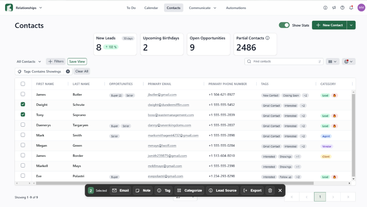
Task: Check the Mark Smith row checkbox
Action: 23,135
